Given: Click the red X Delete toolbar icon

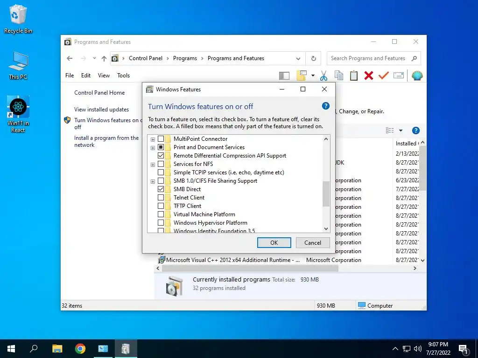Looking at the screenshot, I should (369, 76).
